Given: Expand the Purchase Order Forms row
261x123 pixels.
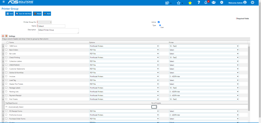Looking at the screenshot, I should (x=3, y=119).
